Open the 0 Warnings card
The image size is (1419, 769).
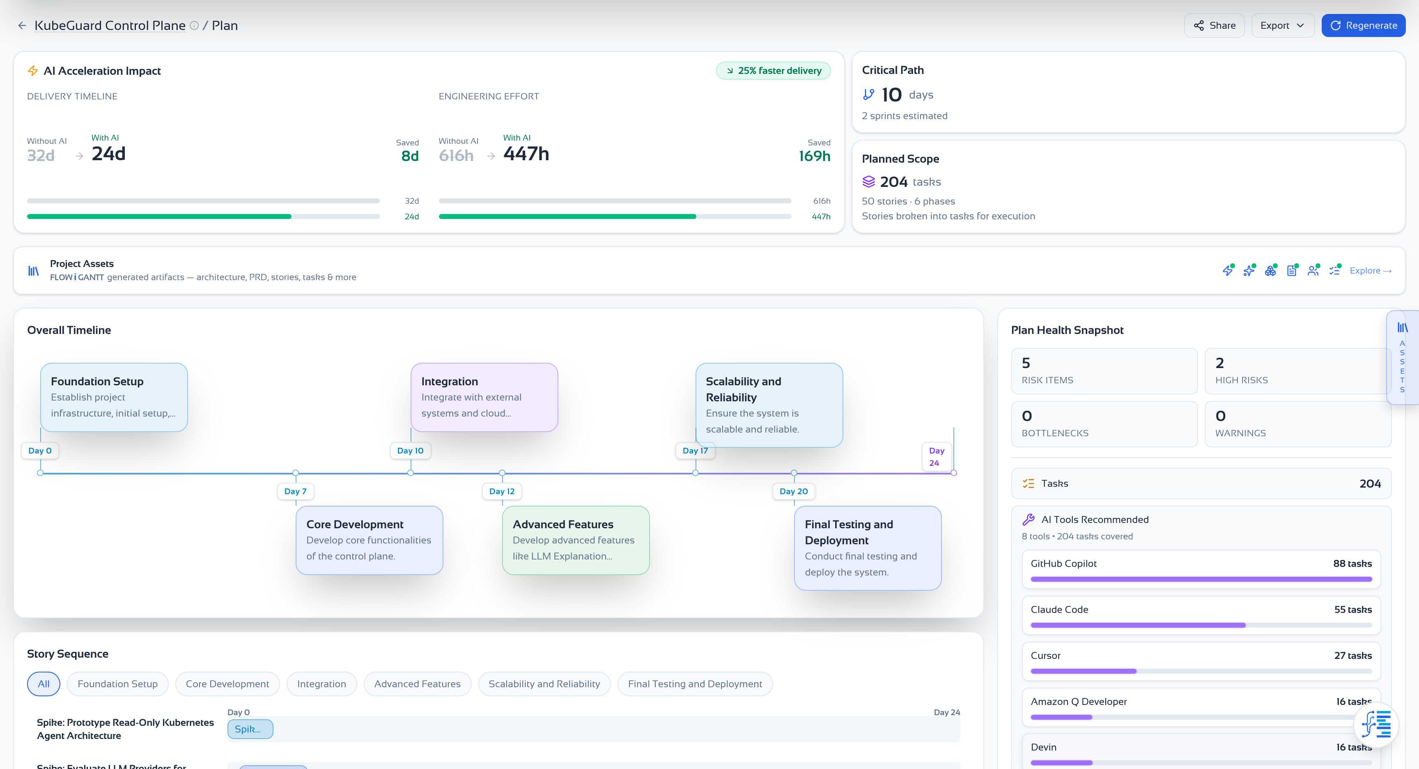point(1298,424)
